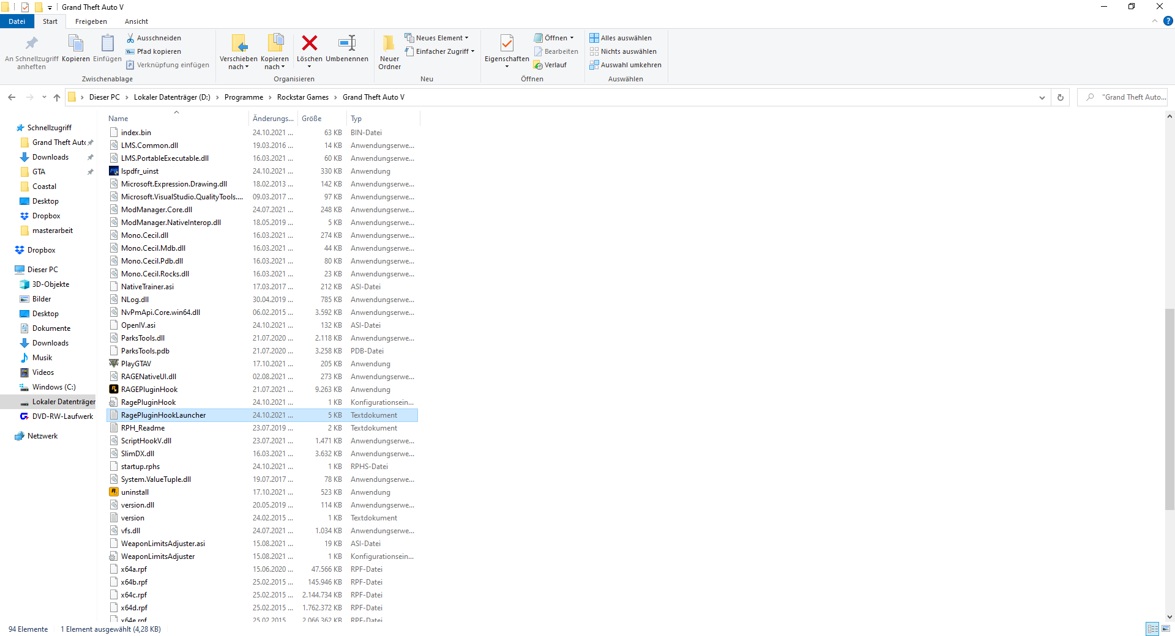Open Kopieren nach menu
The image size is (1175, 636).
pos(275,52)
